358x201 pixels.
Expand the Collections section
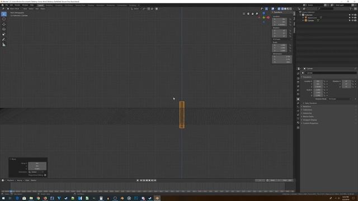click(x=307, y=110)
